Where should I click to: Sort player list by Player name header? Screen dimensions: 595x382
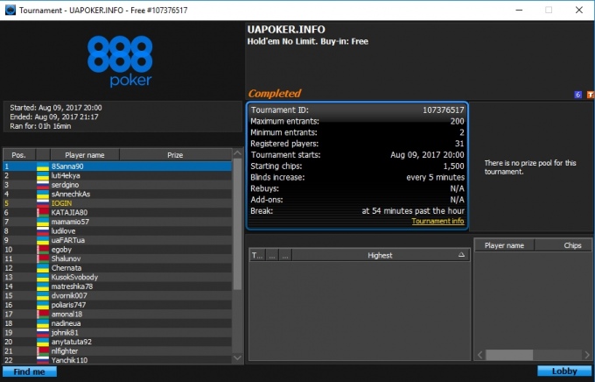(x=85, y=155)
